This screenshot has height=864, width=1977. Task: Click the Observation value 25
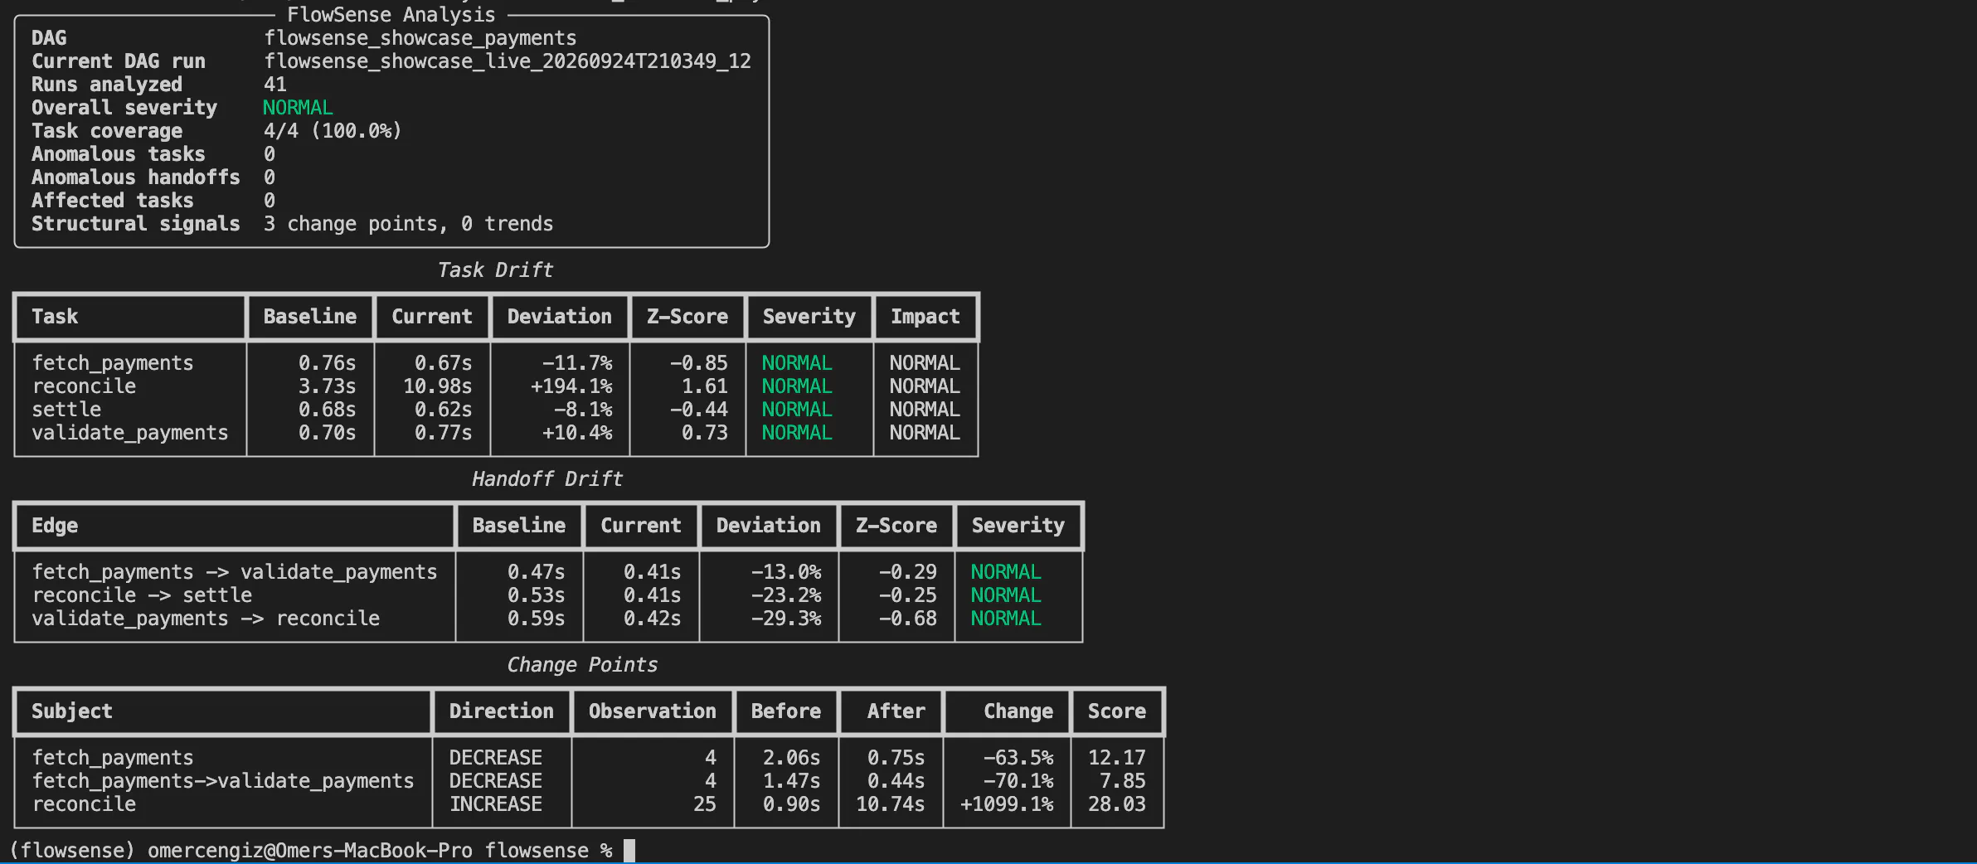[705, 804]
